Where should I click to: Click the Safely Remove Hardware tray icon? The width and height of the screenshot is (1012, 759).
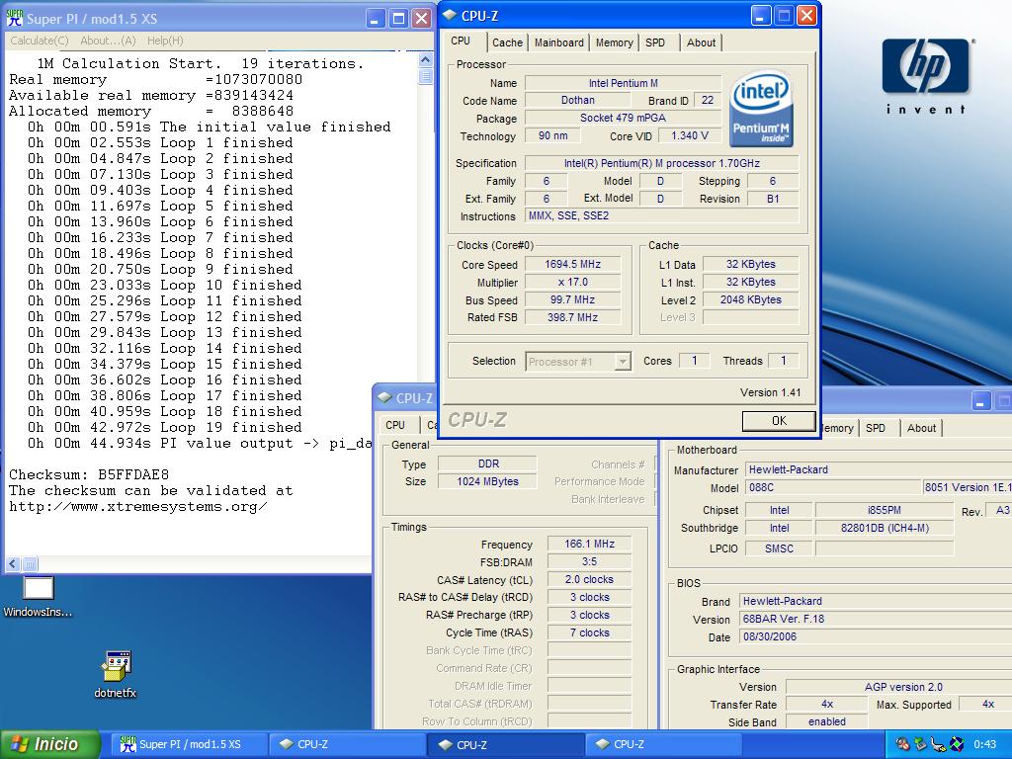[920, 744]
